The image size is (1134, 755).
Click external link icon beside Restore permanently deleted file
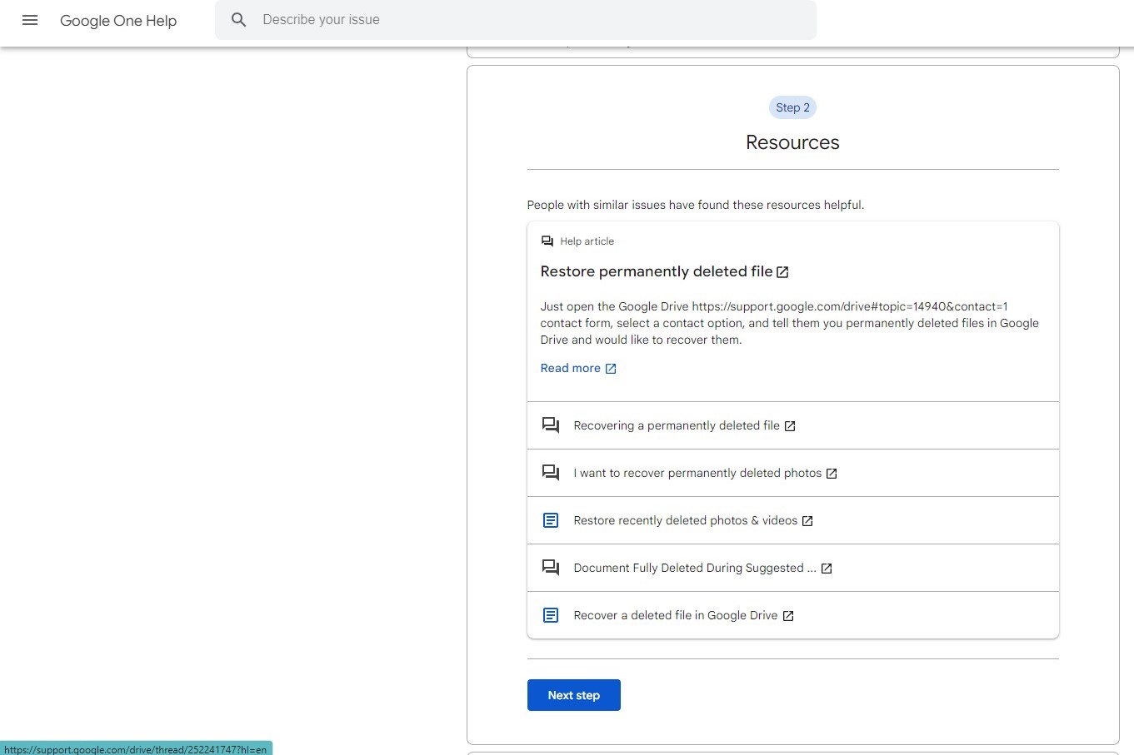(782, 272)
